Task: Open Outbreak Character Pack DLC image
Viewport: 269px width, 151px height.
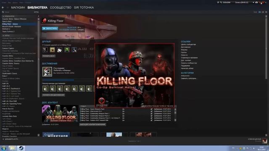Action: click(60, 114)
